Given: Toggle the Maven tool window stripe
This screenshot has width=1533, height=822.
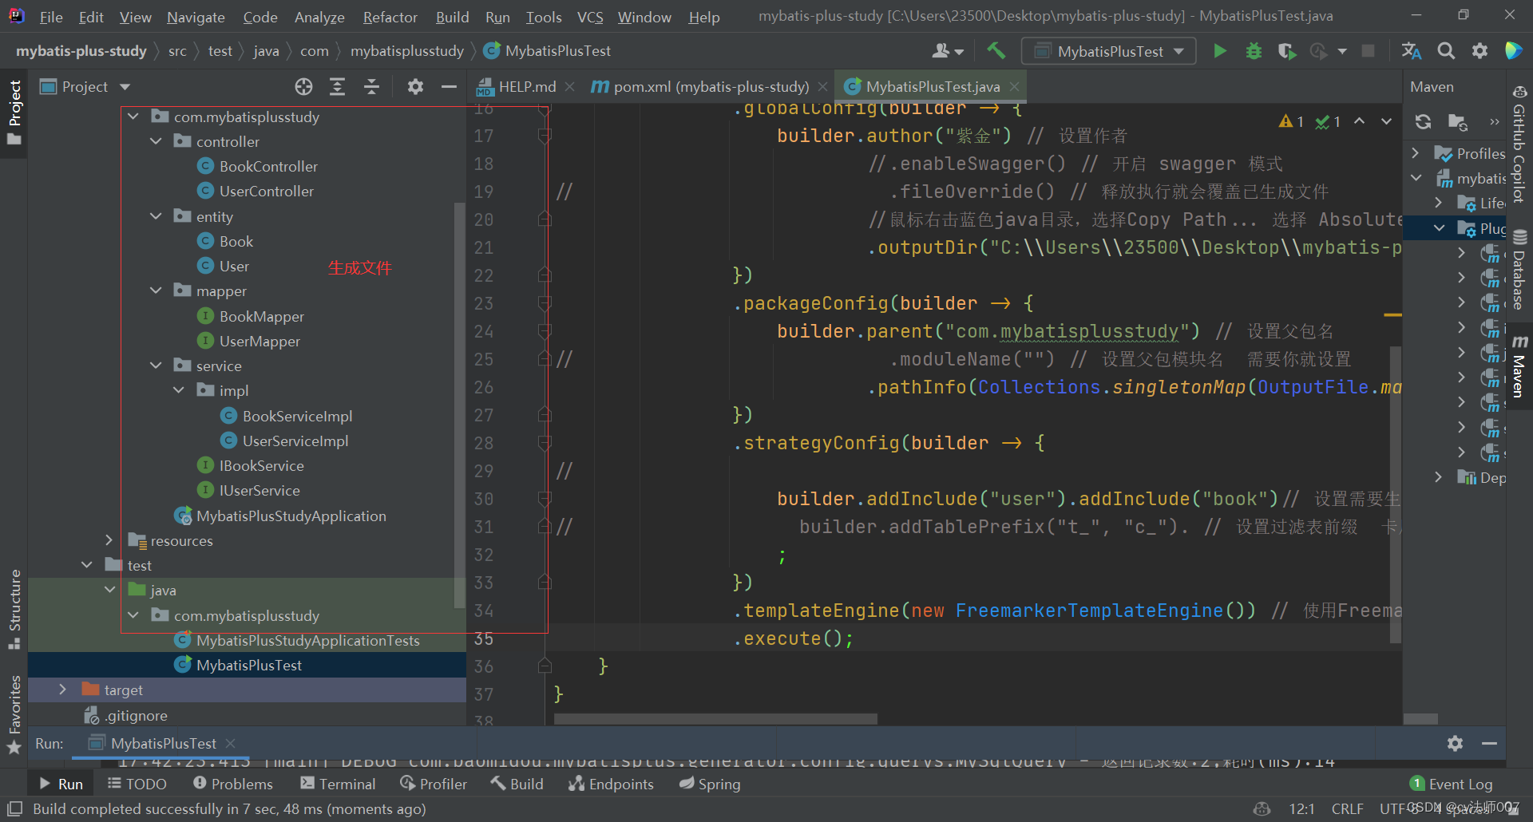Looking at the screenshot, I should 1519,367.
